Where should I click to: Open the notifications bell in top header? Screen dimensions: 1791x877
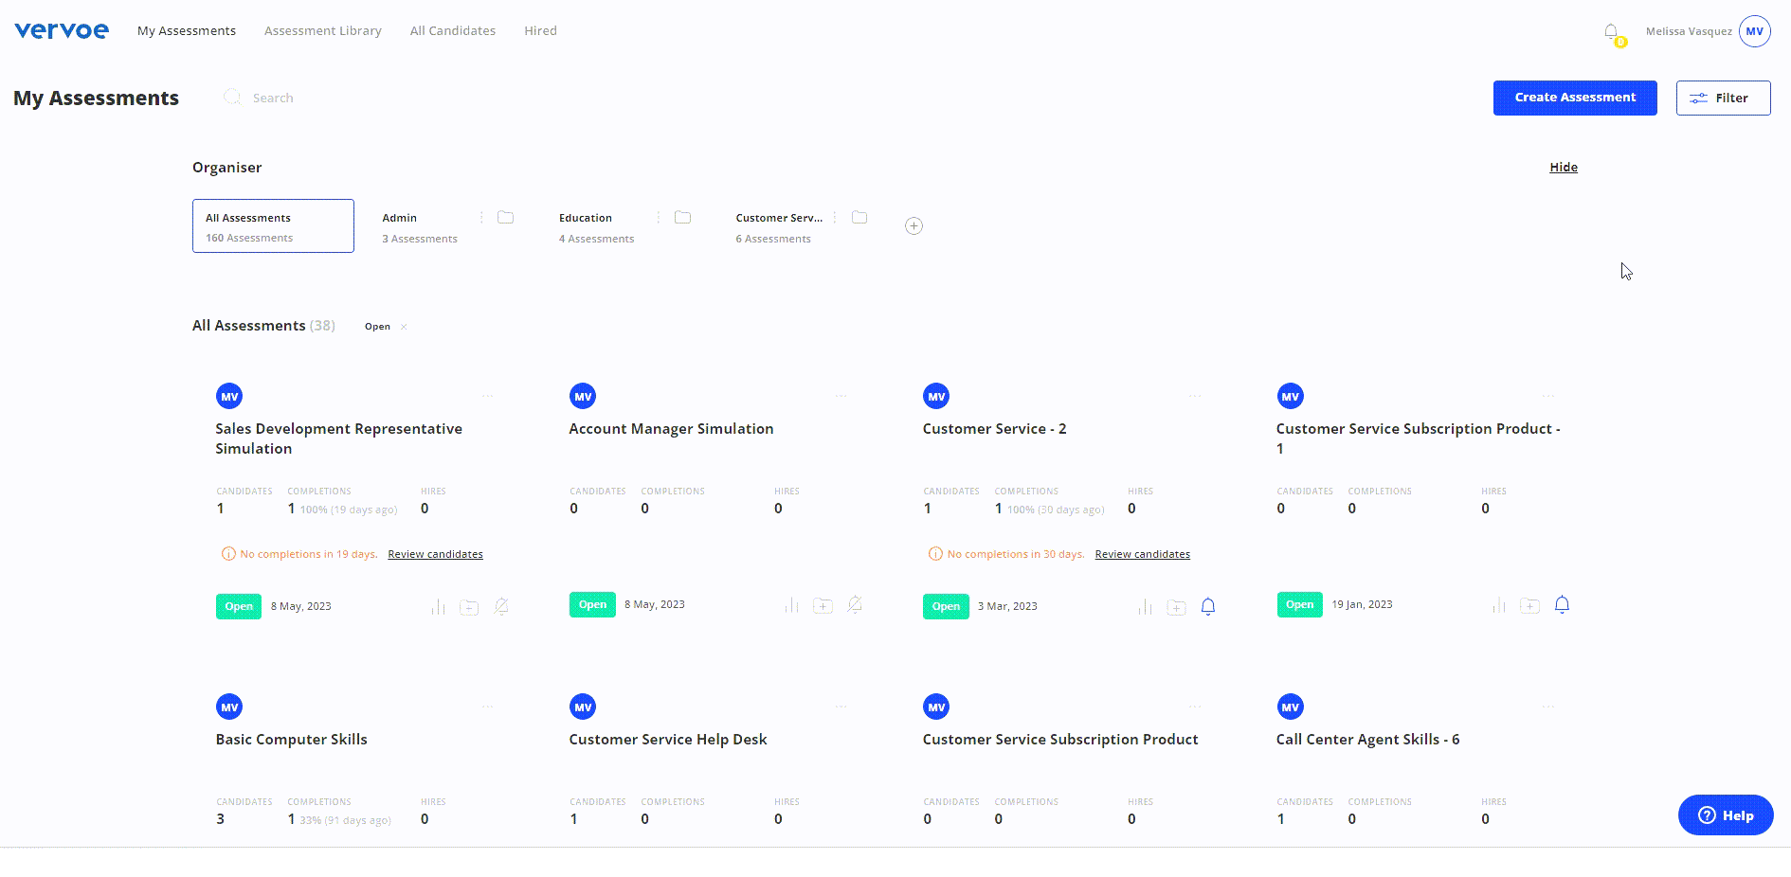(x=1611, y=32)
